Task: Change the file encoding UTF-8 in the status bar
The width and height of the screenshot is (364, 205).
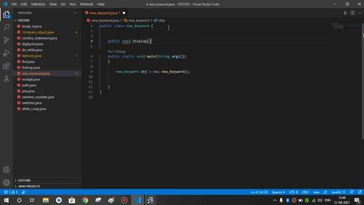Action: (x=293, y=192)
